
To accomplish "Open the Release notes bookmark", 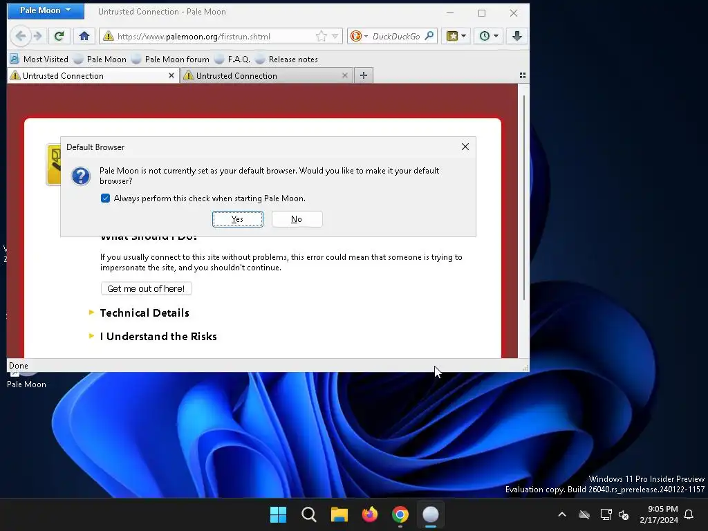I will coord(287,59).
